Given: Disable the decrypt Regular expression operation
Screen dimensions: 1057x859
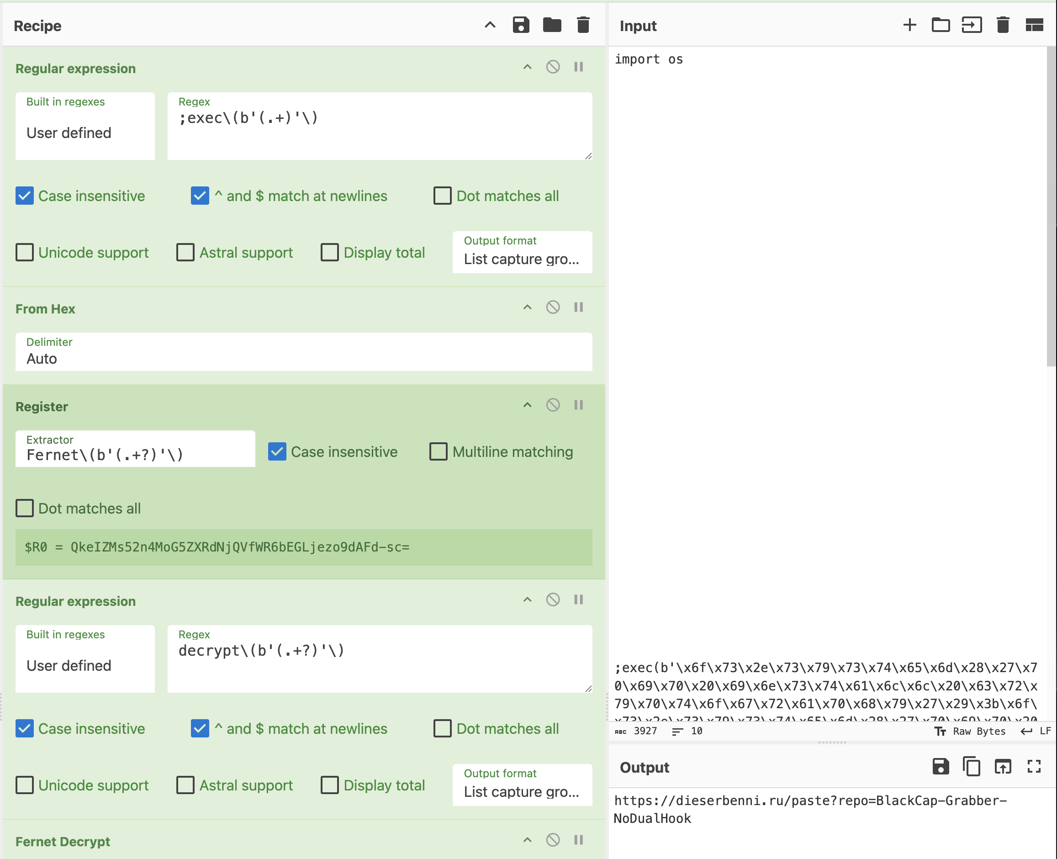Looking at the screenshot, I should 553,600.
